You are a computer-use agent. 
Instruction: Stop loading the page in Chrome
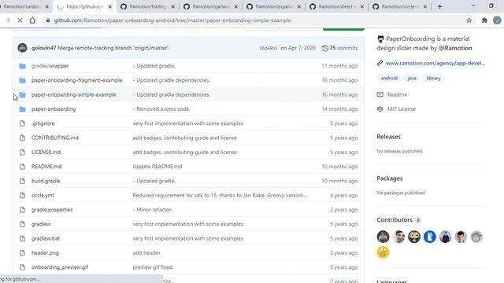click(20, 20)
